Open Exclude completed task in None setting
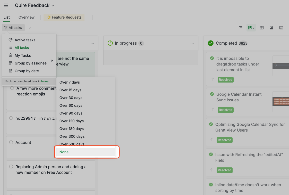The height and width of the screenshot is (195, 289). tap(29, 81)
